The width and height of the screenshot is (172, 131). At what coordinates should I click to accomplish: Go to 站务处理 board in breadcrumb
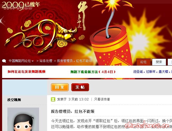(46, 61)
